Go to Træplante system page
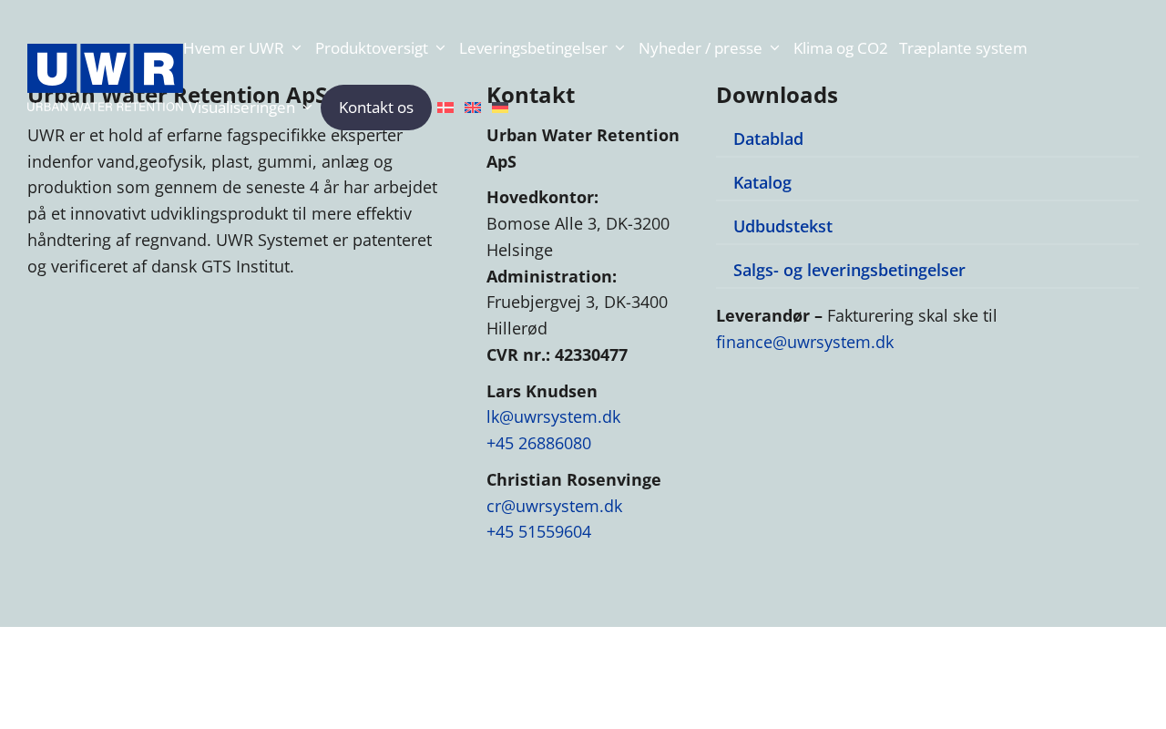Image resolution: width=1166 pixels, height=729 pixels. pyautogui.click(x=963, y=48)
